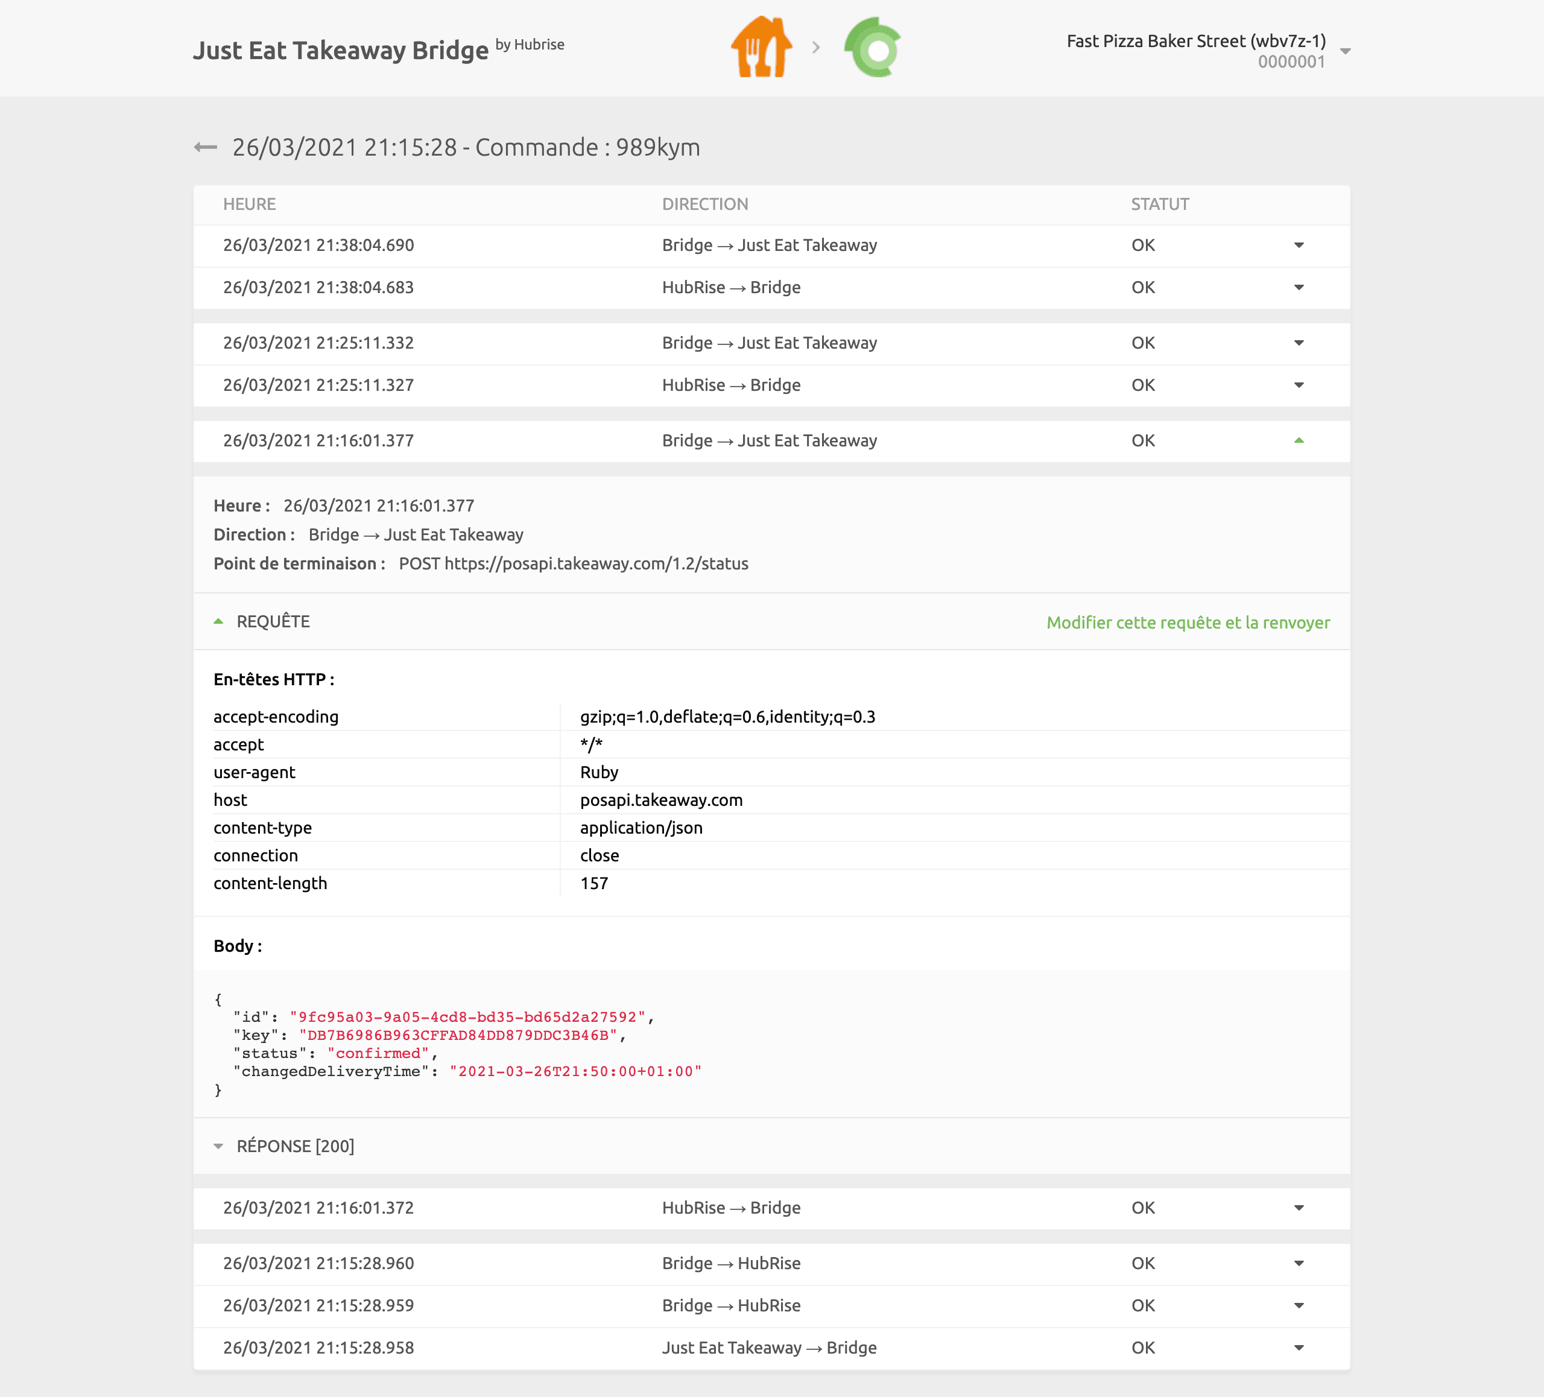This screenshot has height=1397, width=1544.
Task: Click the content-type value application/json
Action: click(641, 828)
